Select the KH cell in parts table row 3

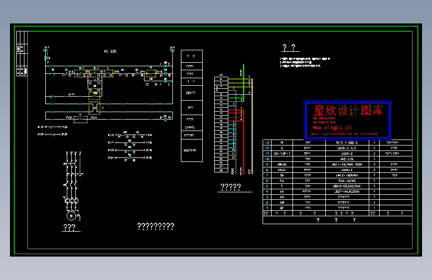point(282,197)
